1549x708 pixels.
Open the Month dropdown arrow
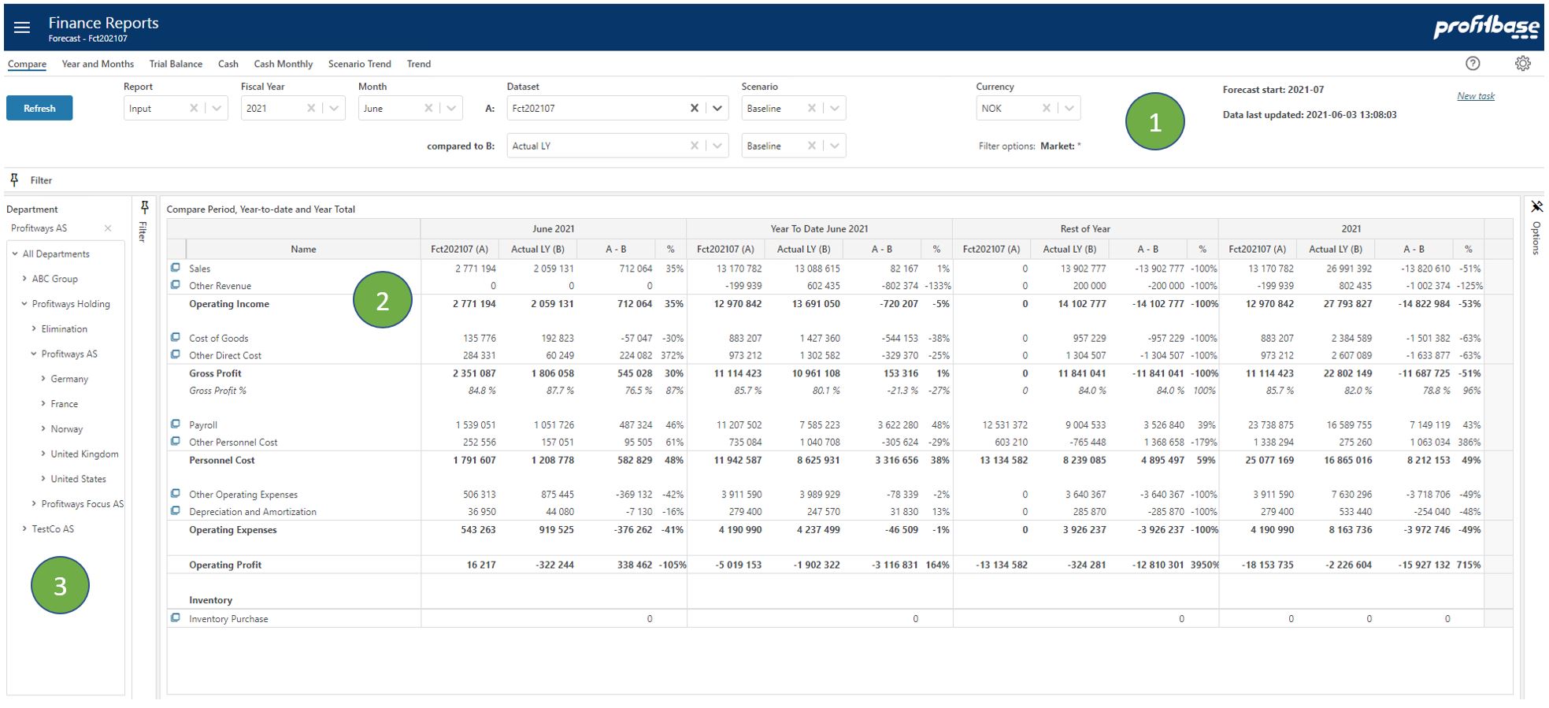pos(451,108)
